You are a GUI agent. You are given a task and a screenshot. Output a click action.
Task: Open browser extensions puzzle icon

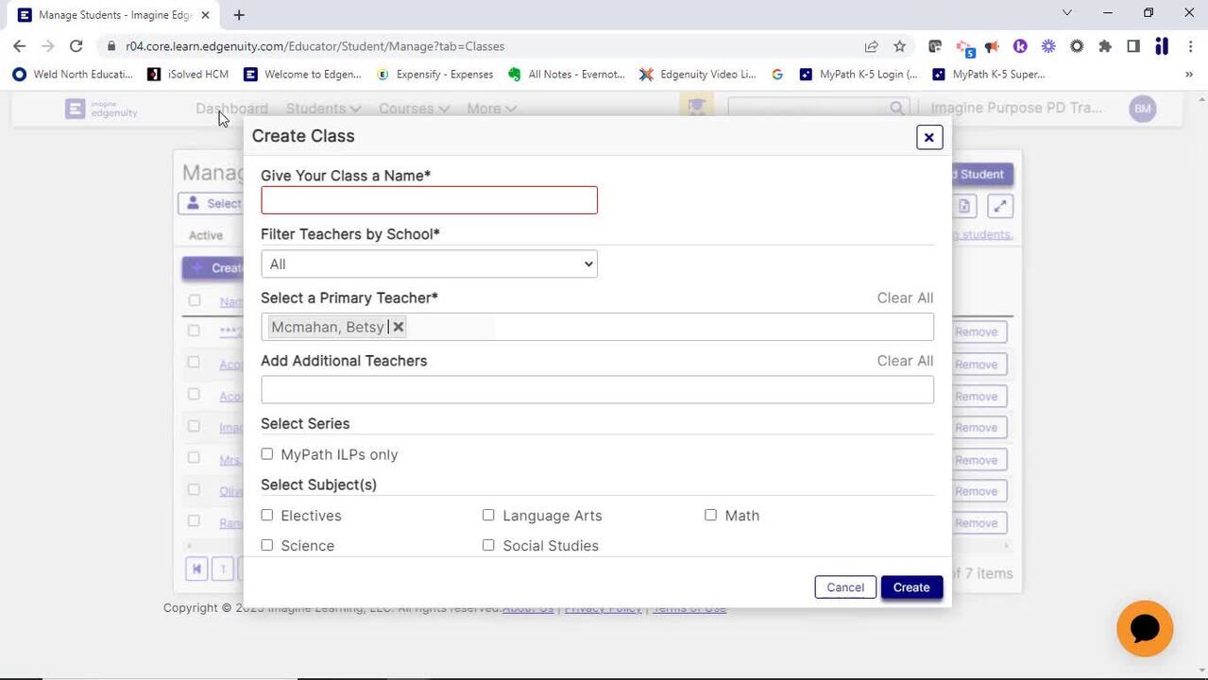click(1105, 46)
